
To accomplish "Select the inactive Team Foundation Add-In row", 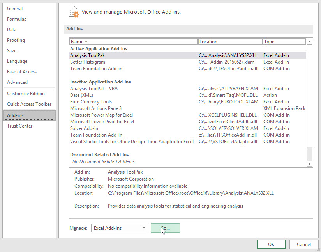I will [188, 135].
